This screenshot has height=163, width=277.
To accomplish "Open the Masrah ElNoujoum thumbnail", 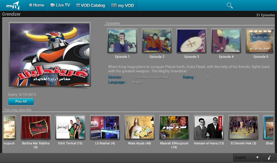I will (174, 127).
